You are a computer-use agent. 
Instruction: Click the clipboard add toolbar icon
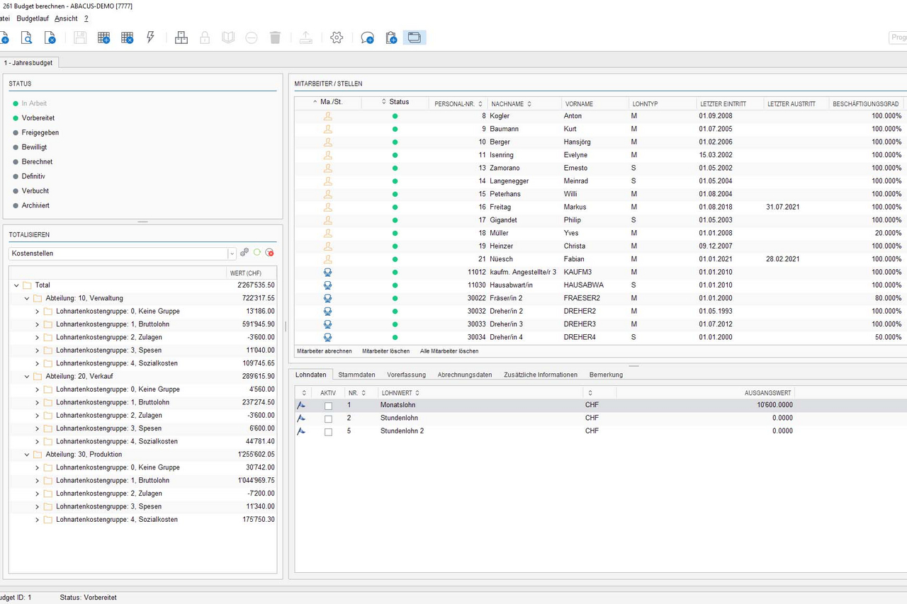(x=390, y=38)
